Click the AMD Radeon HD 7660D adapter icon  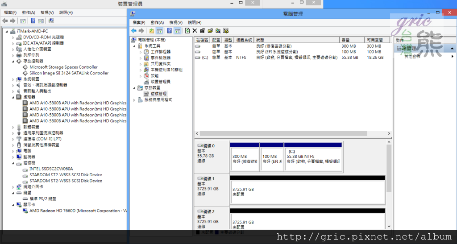25,211
